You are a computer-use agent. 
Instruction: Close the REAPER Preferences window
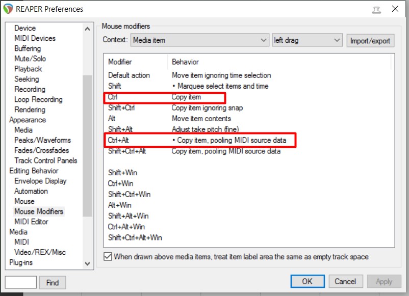pos(395,9)
